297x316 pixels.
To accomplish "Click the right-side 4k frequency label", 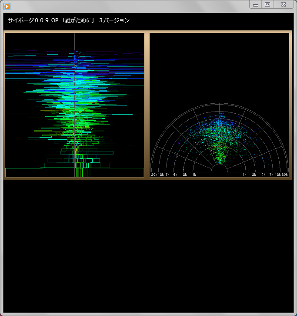I will pos(264,174).
